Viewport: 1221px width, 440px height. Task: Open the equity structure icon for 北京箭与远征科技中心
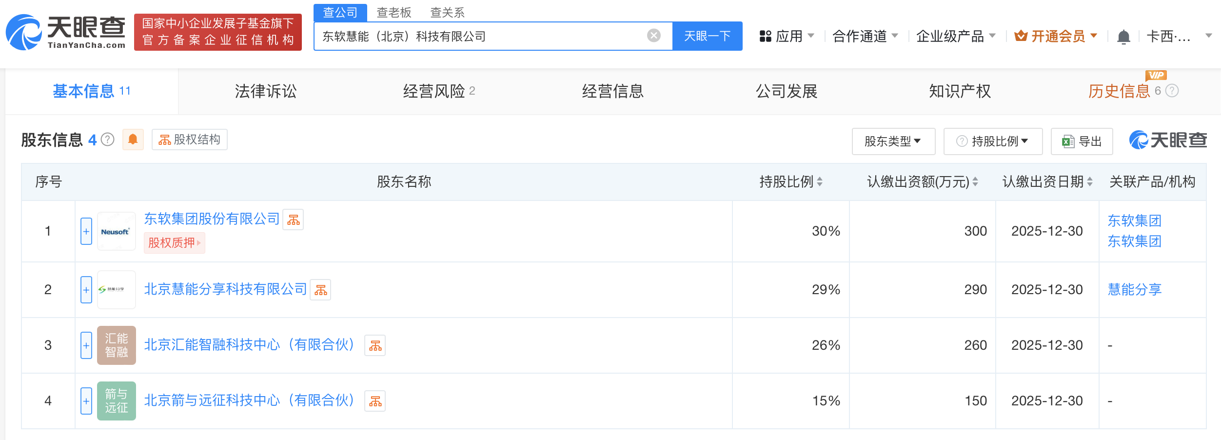tap(375, 401)
